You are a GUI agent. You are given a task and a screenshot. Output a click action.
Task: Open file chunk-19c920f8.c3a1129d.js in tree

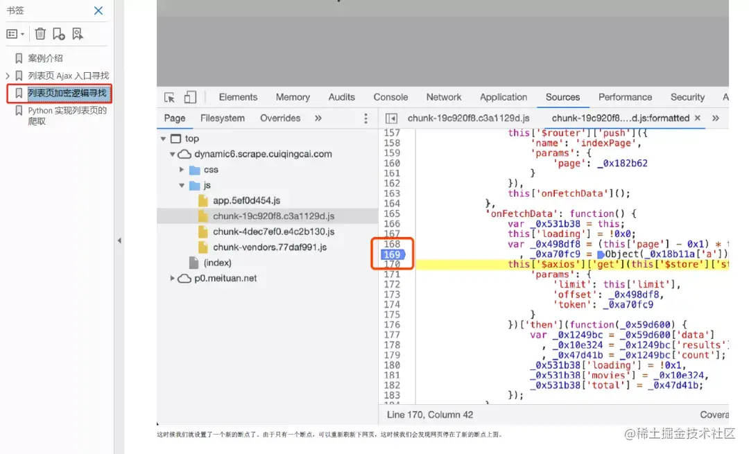click(x=273, y=216)
